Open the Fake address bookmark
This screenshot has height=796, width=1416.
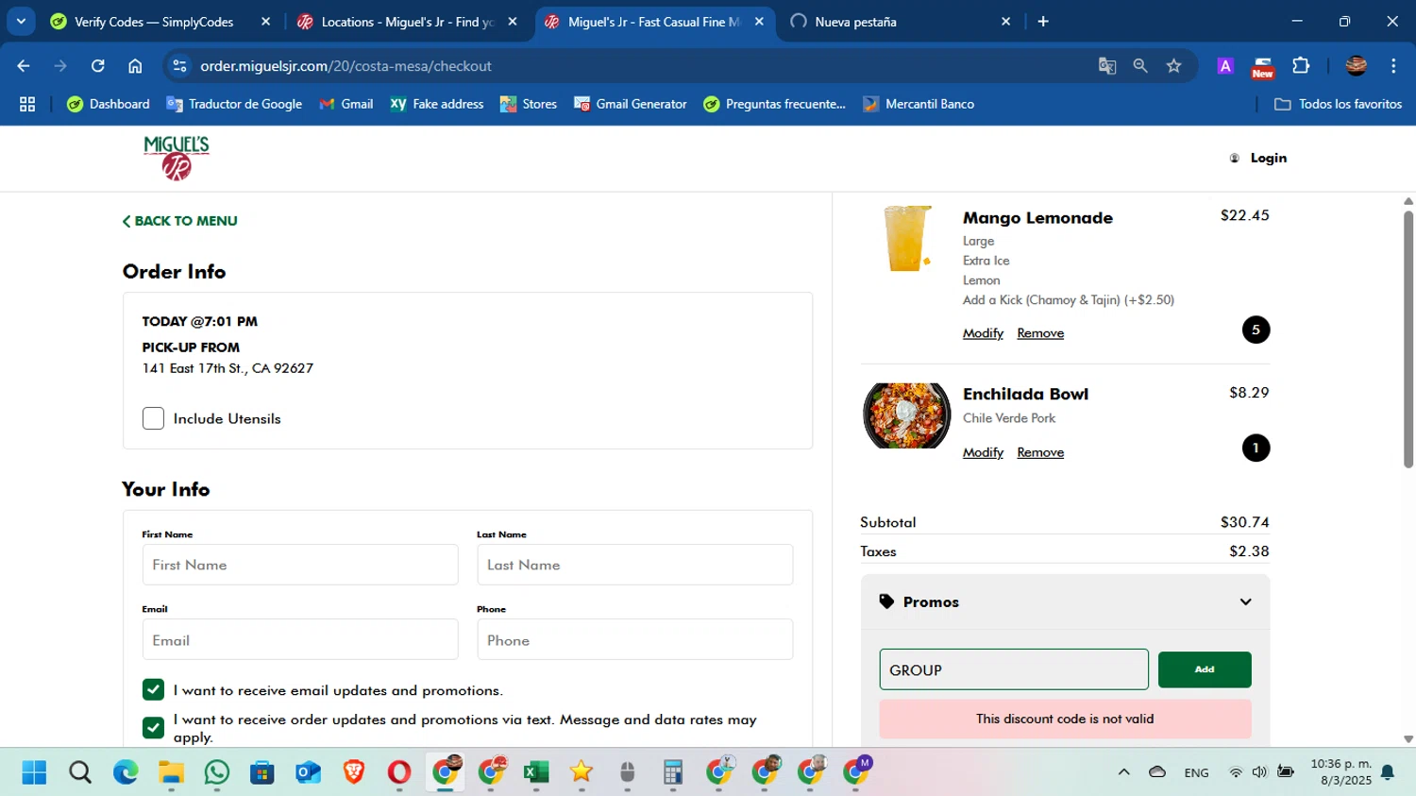437,104
